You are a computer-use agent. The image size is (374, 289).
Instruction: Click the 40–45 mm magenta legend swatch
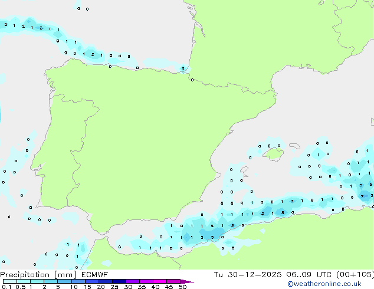[x=160, y=281]
